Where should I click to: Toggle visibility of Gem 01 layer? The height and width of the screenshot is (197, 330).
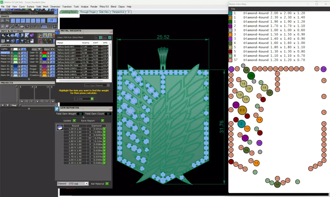(24, 66)
